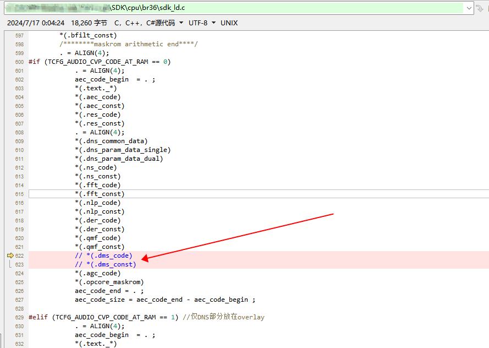Click the *(.dns_param_data_dual) line
Viewport: 489px width, 348px height.
click(x=119, y=159)
